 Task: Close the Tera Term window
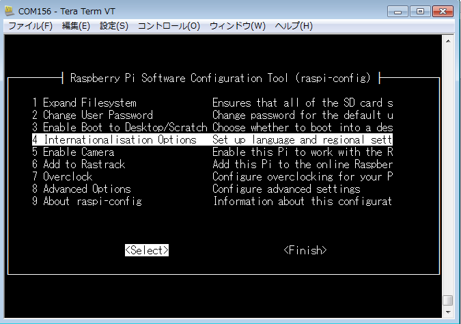(x=443, y=12)
